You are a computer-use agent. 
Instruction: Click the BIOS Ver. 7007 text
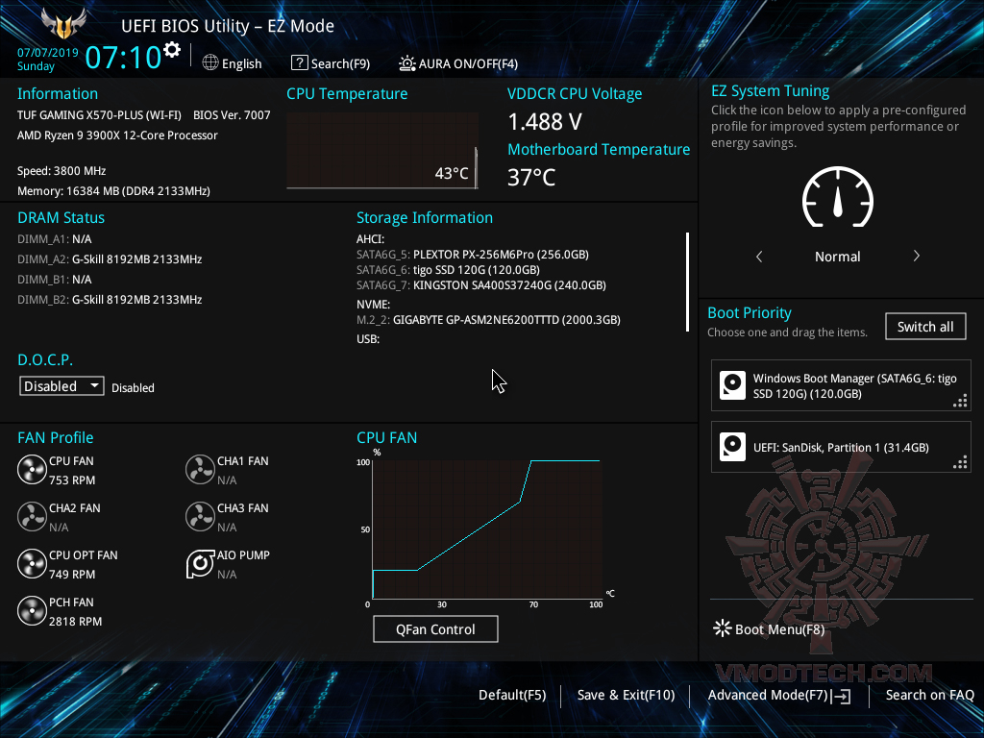click(232, 115)
